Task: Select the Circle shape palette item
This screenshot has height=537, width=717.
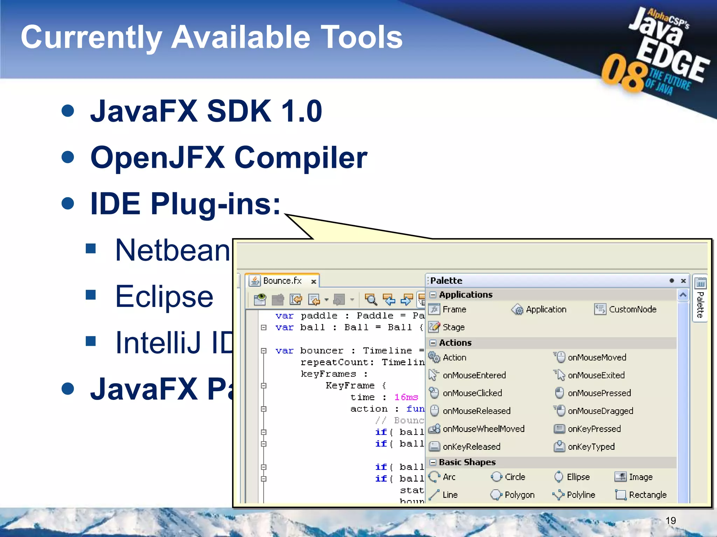Action: tap(508, 477)
